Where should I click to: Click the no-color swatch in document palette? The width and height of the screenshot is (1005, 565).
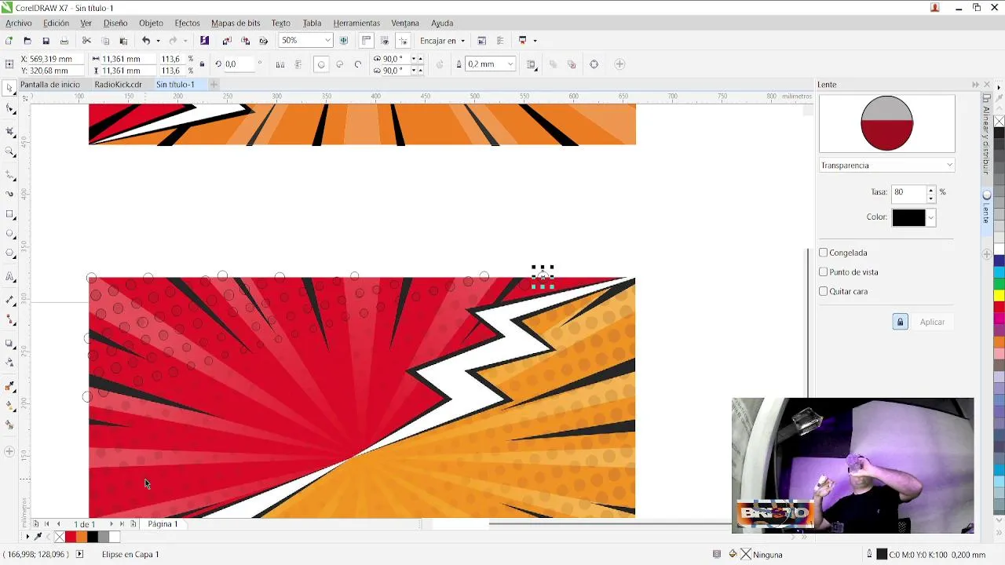click(x=60, y=537)
